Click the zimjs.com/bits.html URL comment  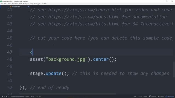tap(84, 24)
